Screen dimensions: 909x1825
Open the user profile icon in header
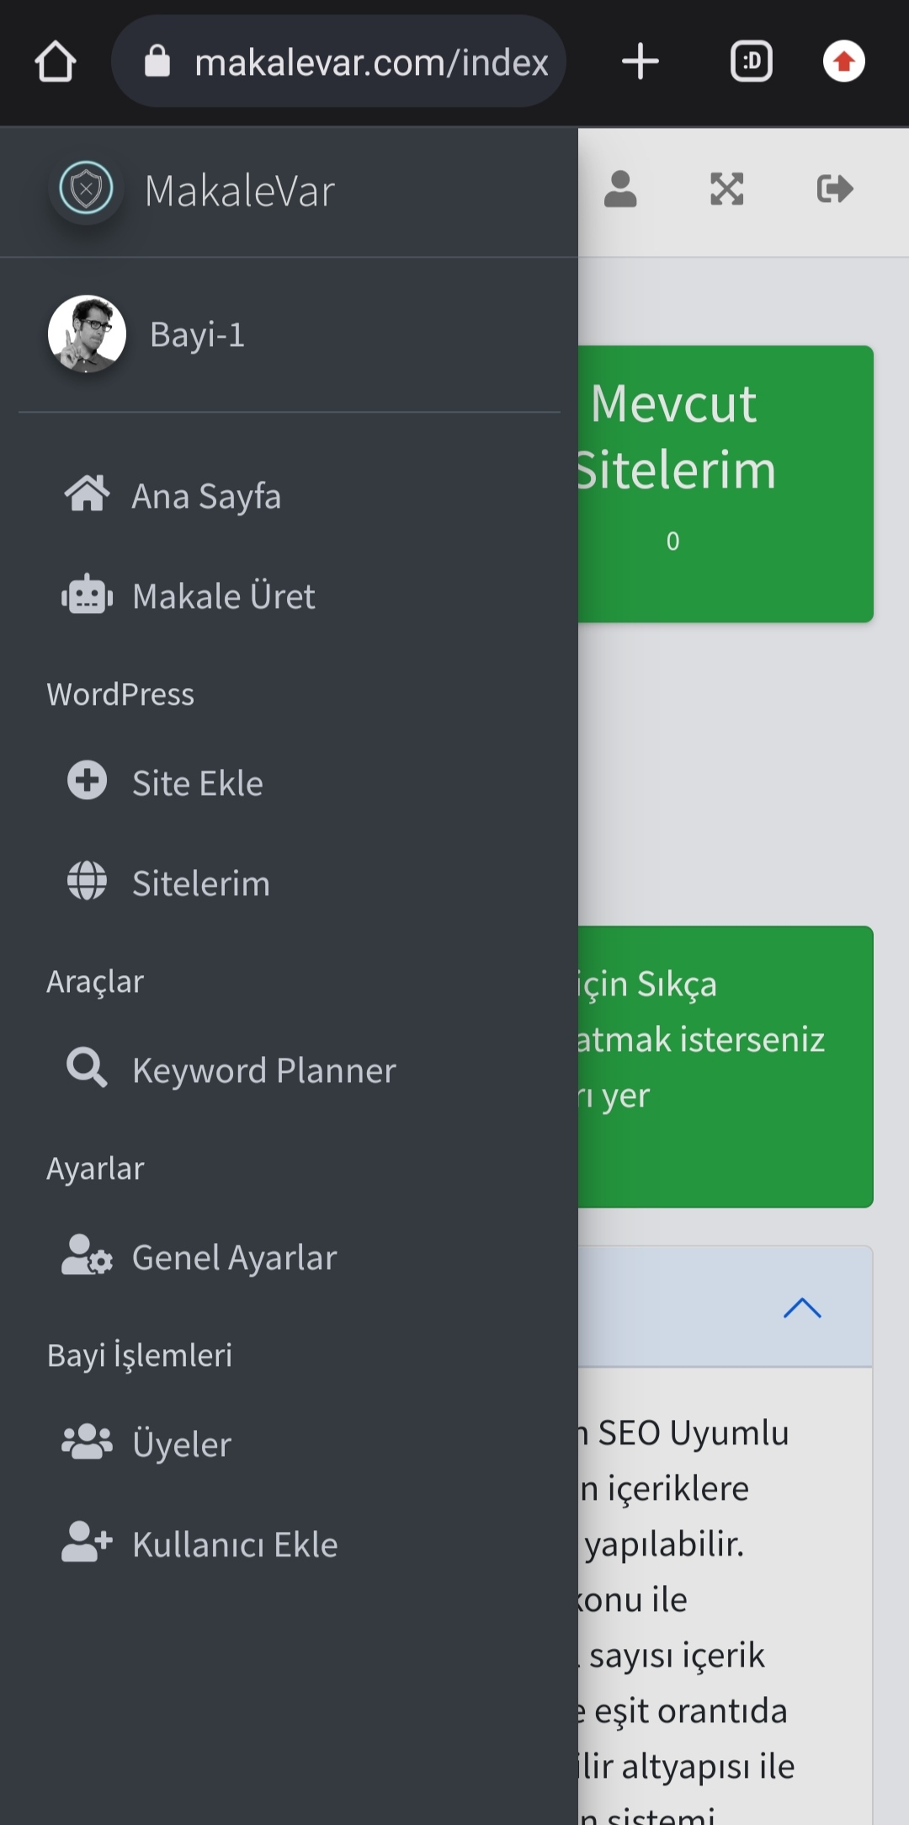pos(620,189)
